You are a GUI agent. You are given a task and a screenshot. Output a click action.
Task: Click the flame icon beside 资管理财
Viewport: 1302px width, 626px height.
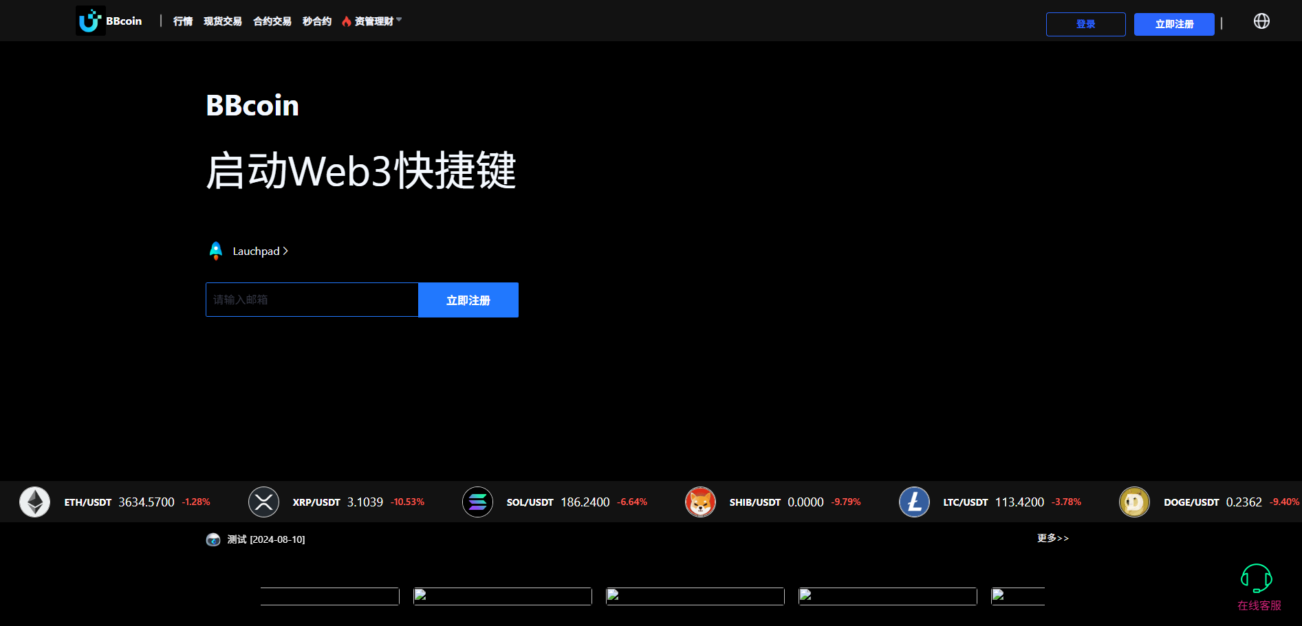click(347, 21)
